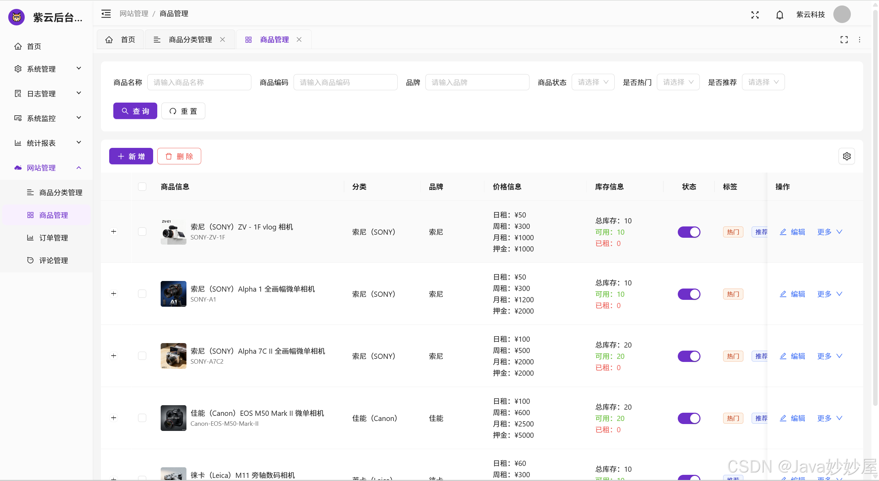Viewport: 879px width, 481px height.
Task: Edit the SONY ZV-1F product
Action: click(792, 232)
